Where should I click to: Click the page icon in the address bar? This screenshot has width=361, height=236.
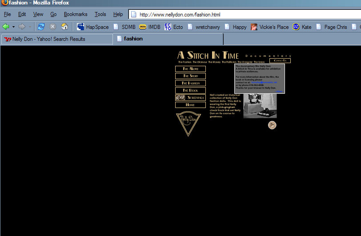pos(133,15)
